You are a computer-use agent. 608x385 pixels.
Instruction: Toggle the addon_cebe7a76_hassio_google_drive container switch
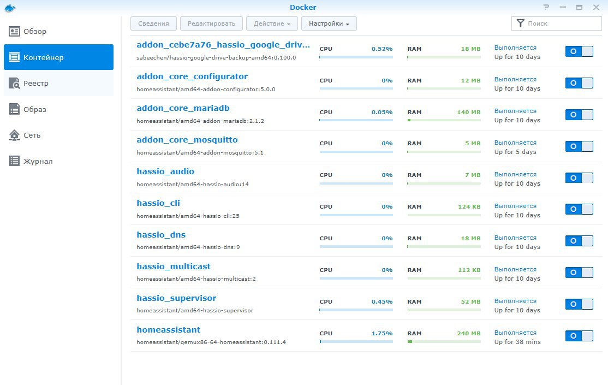point(579,51)
